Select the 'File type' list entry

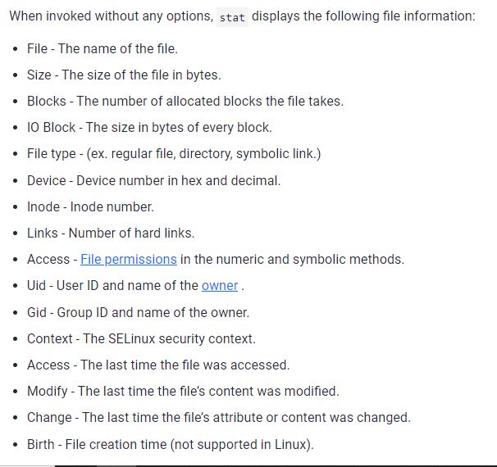point(174,154)
